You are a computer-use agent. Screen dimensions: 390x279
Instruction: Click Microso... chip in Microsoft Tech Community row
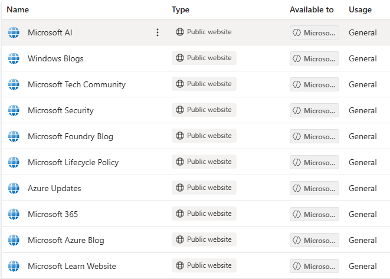click(x=314, y=84)
